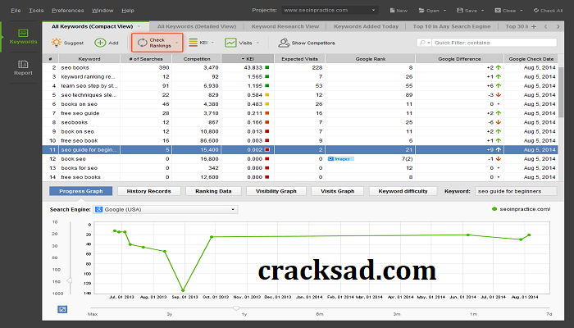The image size is (574, 328).
Task: Select the free seo book keyword row
Action: coord(300,140)
